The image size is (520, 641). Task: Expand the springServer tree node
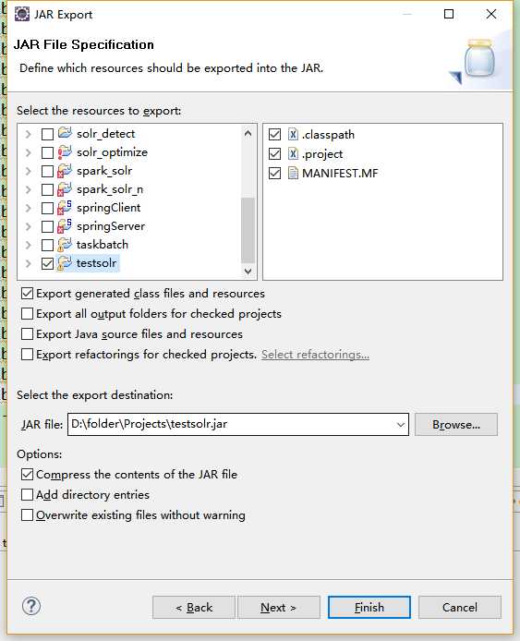pyautogui.click(x=29, y=226)
